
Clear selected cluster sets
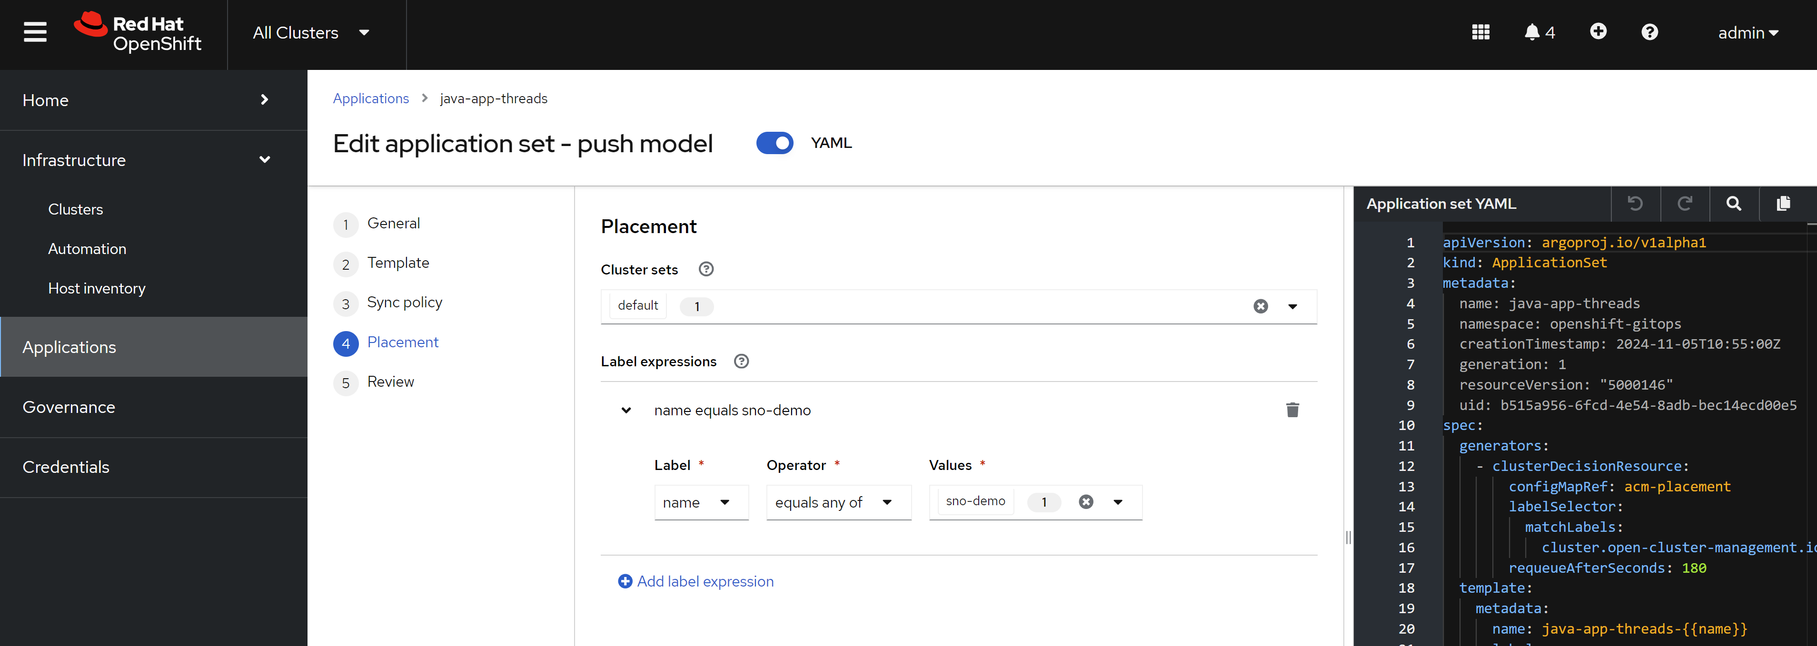pos(1261,306)
